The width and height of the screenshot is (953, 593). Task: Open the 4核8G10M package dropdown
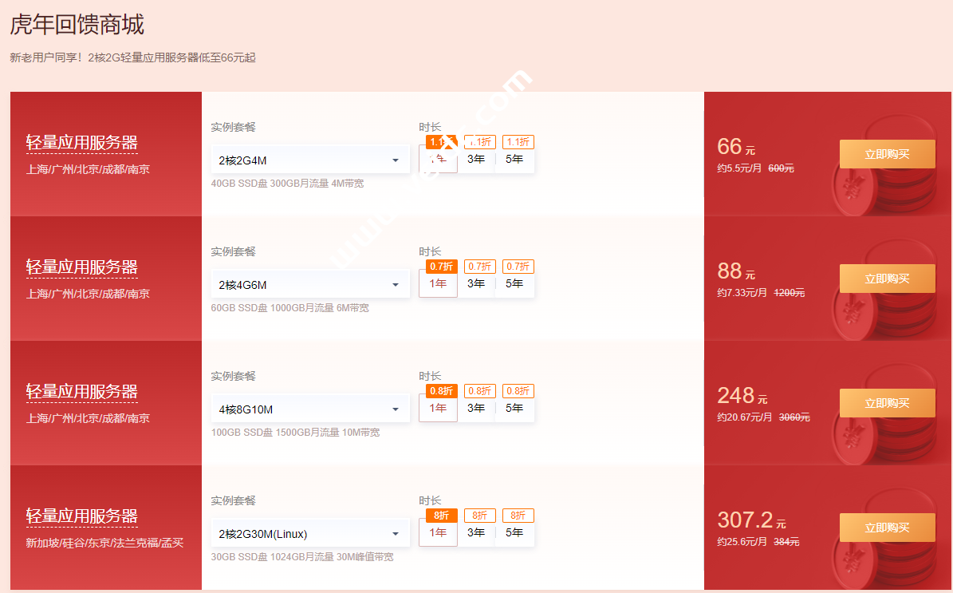(310, 409)
